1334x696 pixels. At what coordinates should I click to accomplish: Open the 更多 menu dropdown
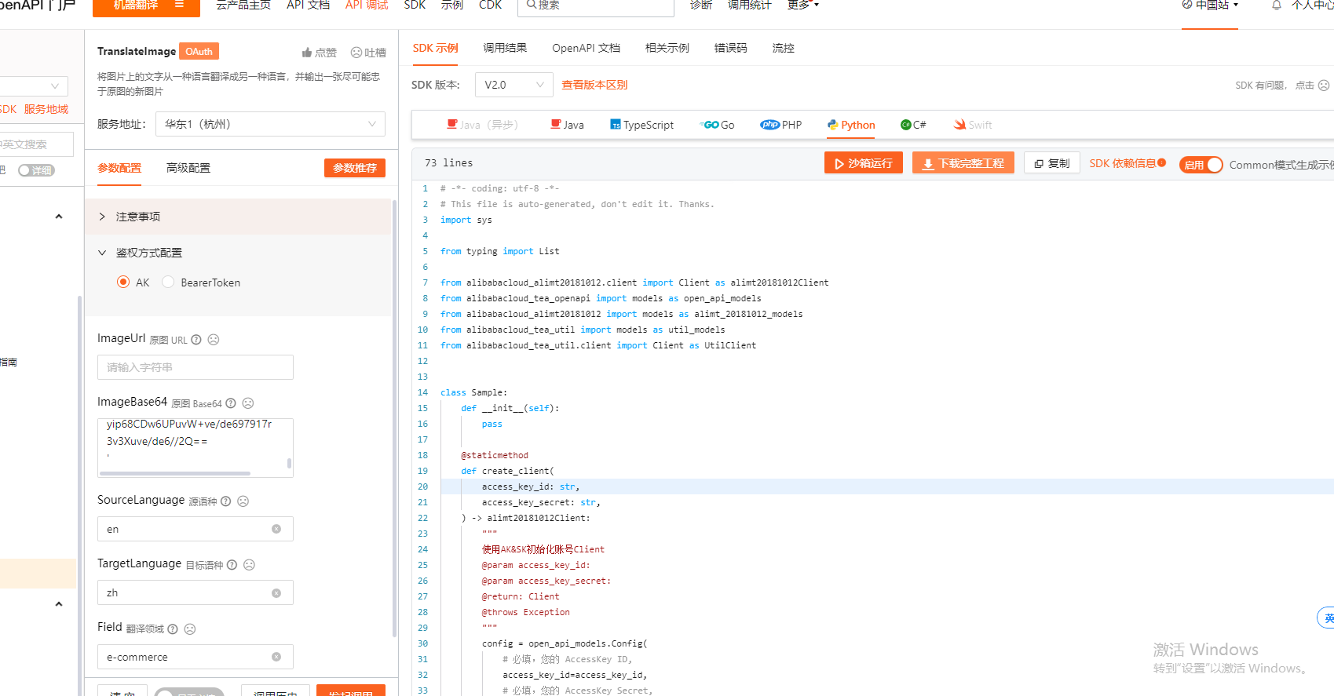tap(803, 5)
